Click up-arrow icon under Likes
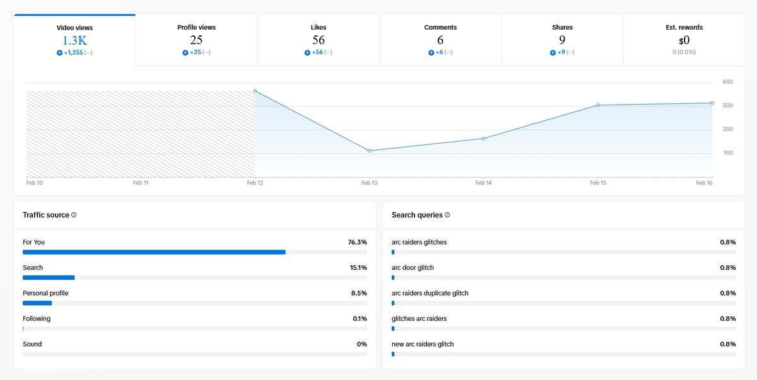This screenshot has width=757, height=380. (307, 53)
